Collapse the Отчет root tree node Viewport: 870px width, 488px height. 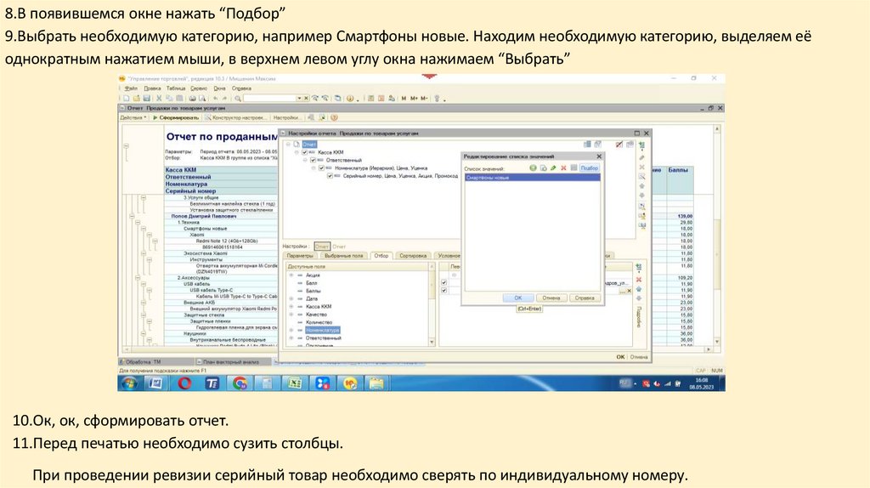coord(289,145)
